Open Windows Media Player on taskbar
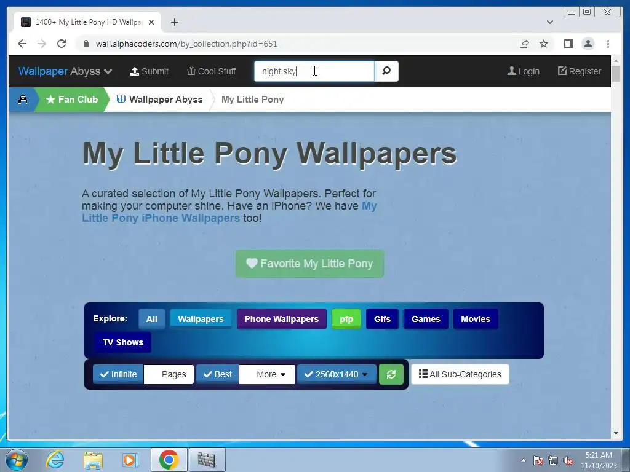The height and width of the screenshot is (472, 630). (130, 460)
